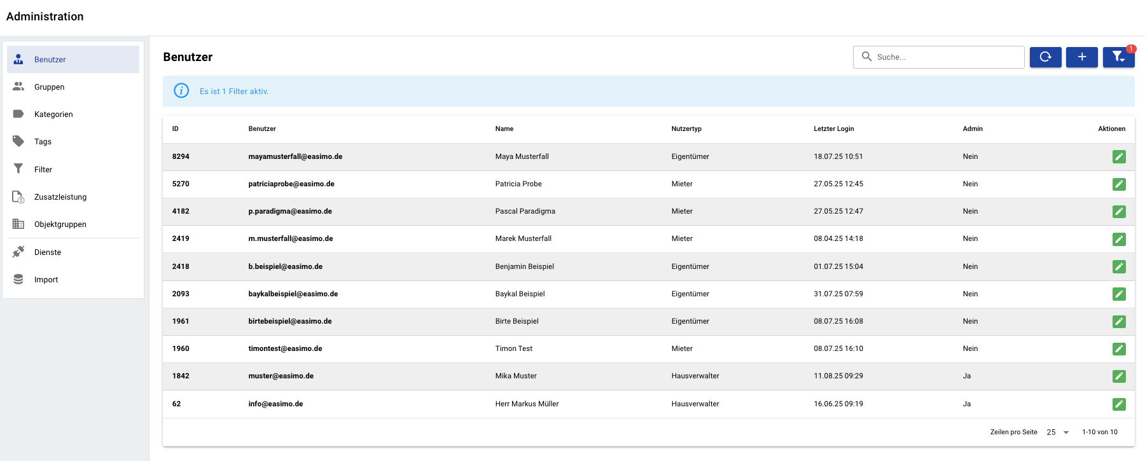Sort by ID column header
Screen dimensions: 1145x461
pyautogui.click(x=175, y=128)
